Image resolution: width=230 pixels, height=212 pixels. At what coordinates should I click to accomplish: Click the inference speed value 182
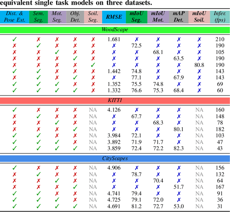point(220,129)
